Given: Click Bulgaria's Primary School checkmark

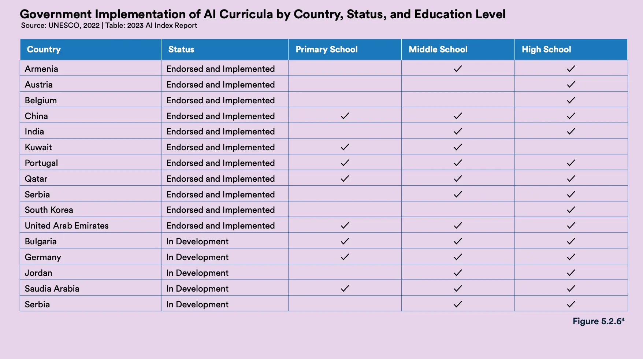Looking at the screenshot, I should tap(345, 241).
